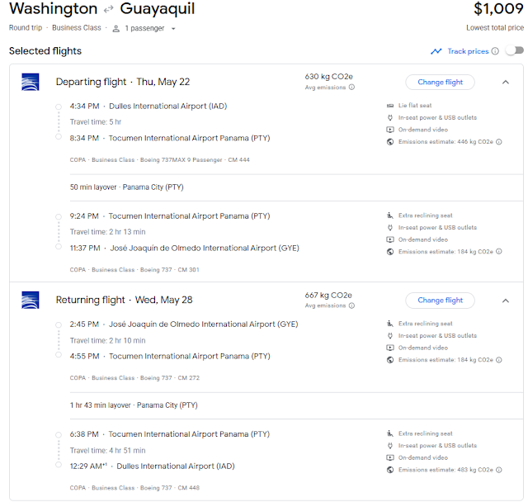
Task: Click the COPA Boeing 737 CM 301 details line
Action: pyautogui.click(x=134, y=269)
